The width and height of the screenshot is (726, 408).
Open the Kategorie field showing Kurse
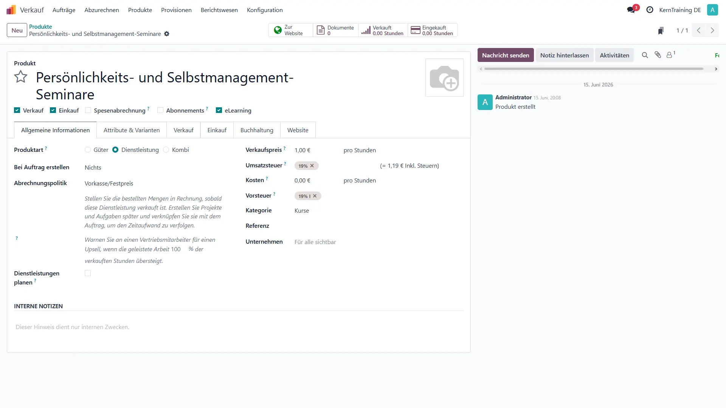pyautogui.click(x=378, y=211)
